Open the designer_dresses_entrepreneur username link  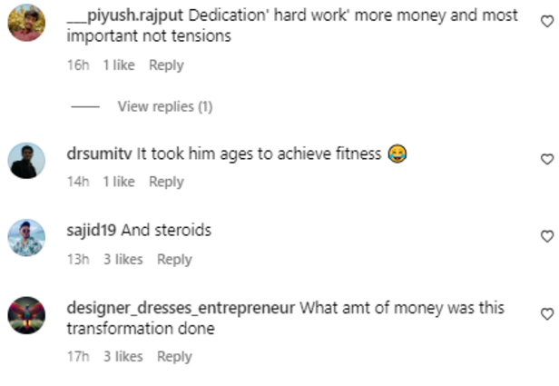pos(181,308)
